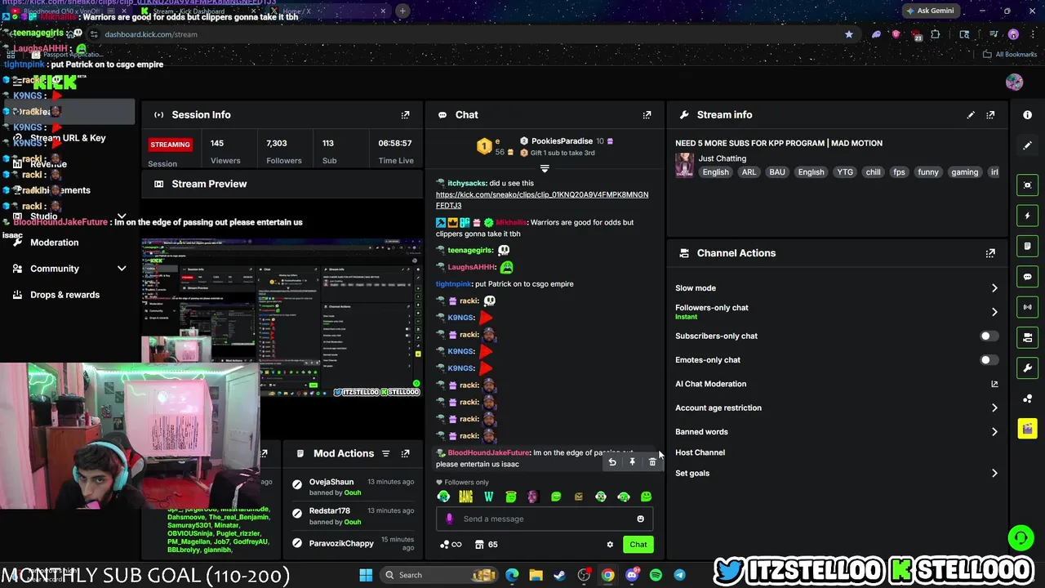Click Send a message input field
The height and width of the screenshot is (588, 1045).
tap(544, 519)
